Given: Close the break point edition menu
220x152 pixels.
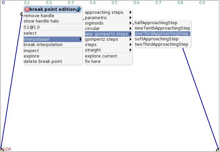Looking at the screenshot, I should coord(27,9).
